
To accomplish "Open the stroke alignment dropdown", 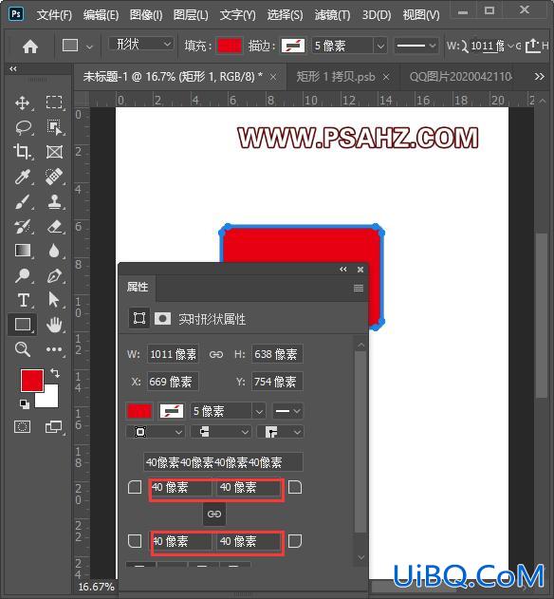I will click(x=156, y=432).
